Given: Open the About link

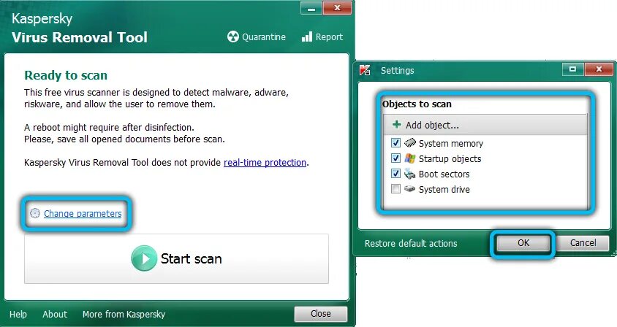Looking at the screenshot, I should (55, 315).
